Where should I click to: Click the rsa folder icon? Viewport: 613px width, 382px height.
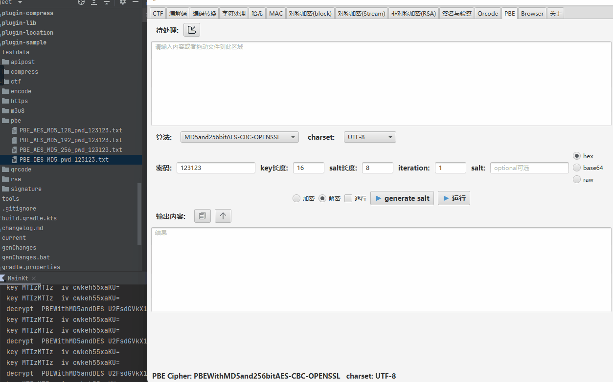pos(6,179)
